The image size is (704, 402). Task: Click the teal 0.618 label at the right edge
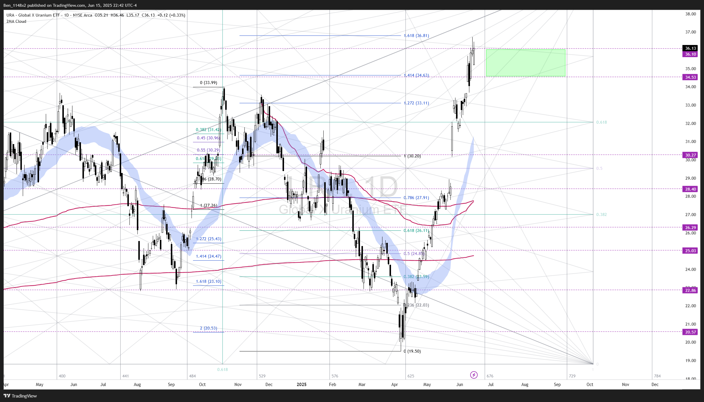(x=601, y=122)
